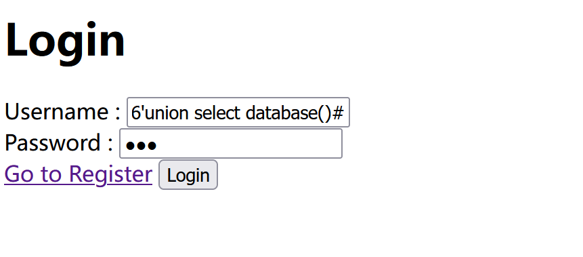Image resolution: width=583 pixels, height=257 pixels.
Task: Click the Password label text
Action: tap(53, 142)
